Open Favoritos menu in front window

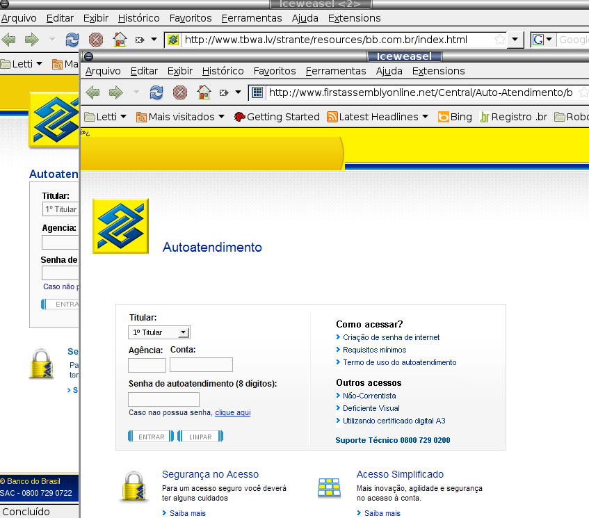(x=275, y=71)
